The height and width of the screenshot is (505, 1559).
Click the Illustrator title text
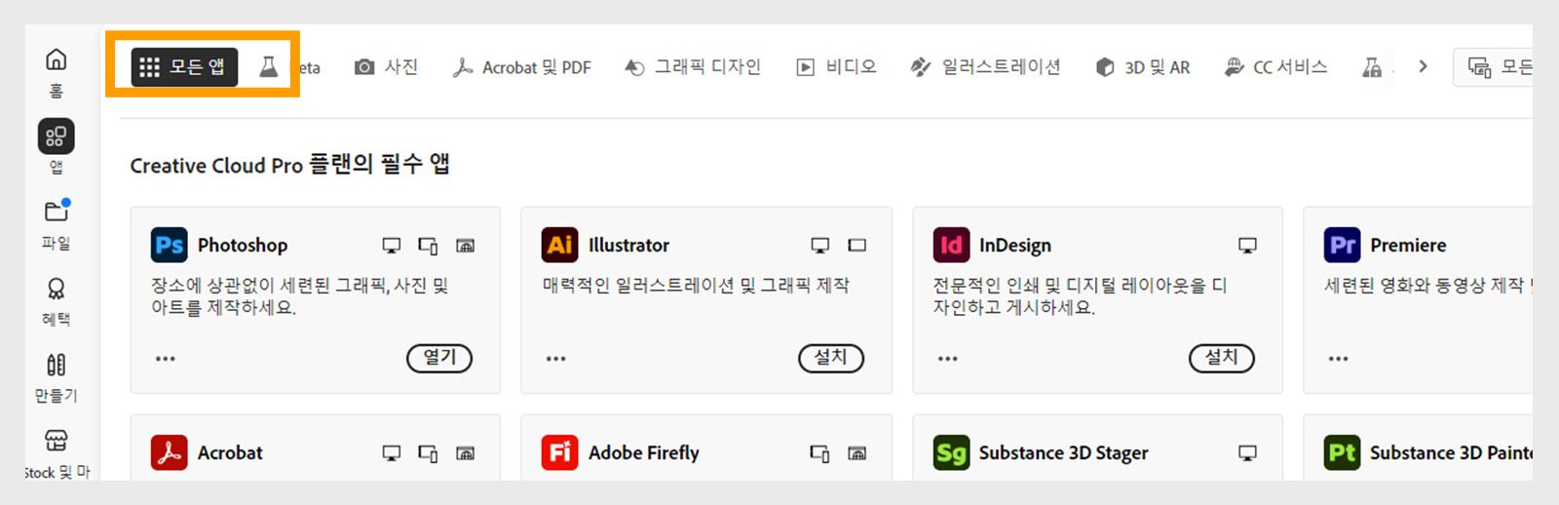pyautogui.click(x=628, y=246)
